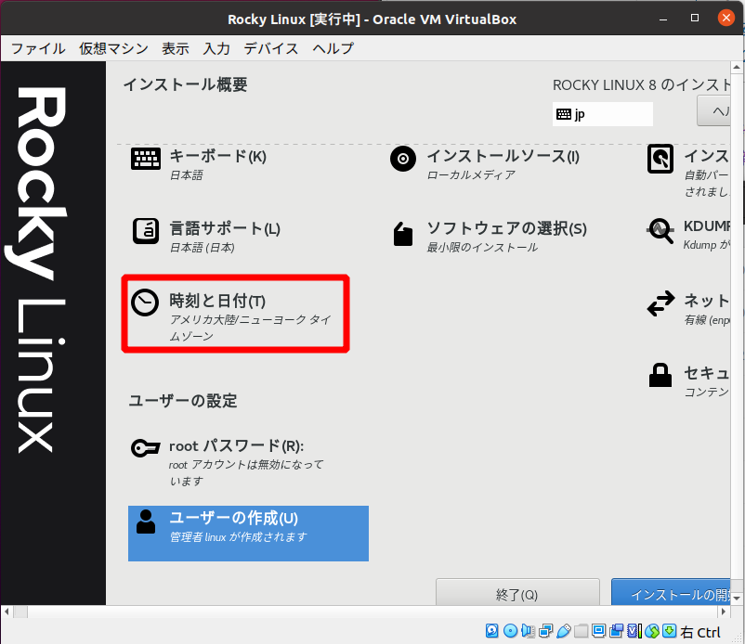Screen dimensions: 745x644
Task: Click the hard disk activity status icon
Action: pos(491,631)
